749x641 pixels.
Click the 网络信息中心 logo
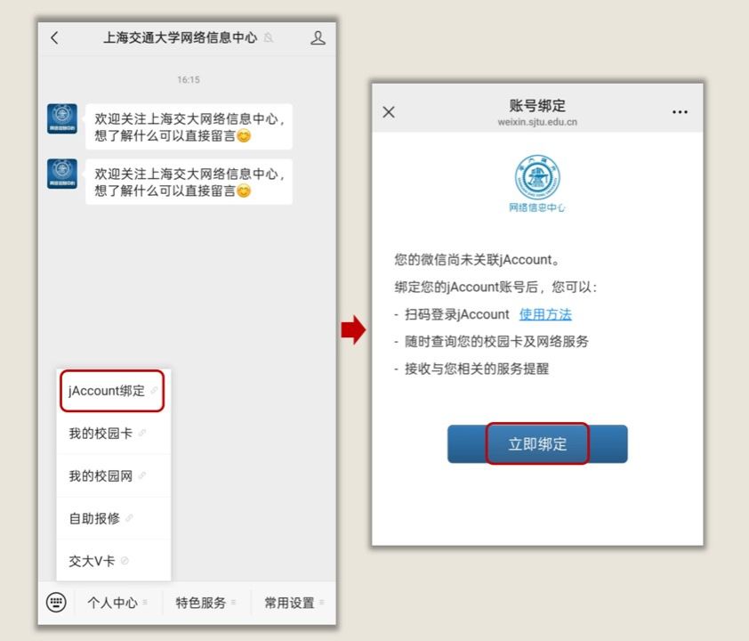click(x=537, y=183)
